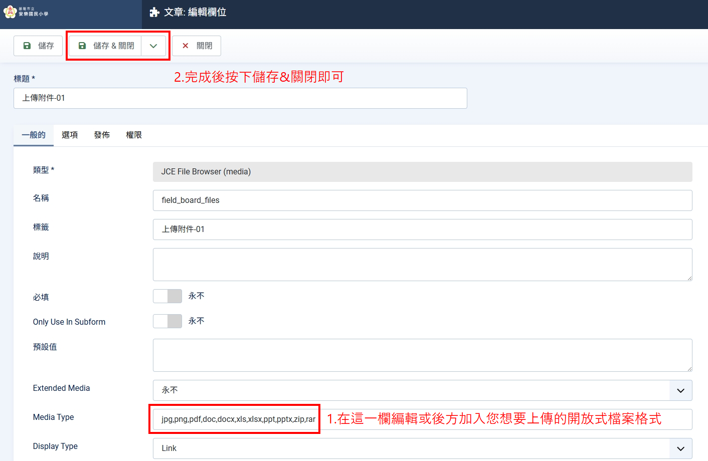708x461 pixels.
Task: Click the puzzle piece icon beside 文章
Action: (x=154, y=13)
